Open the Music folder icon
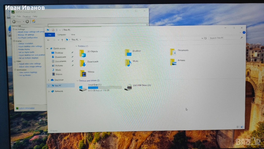Viewport: 264px width, 149px height. click(128, 63)
